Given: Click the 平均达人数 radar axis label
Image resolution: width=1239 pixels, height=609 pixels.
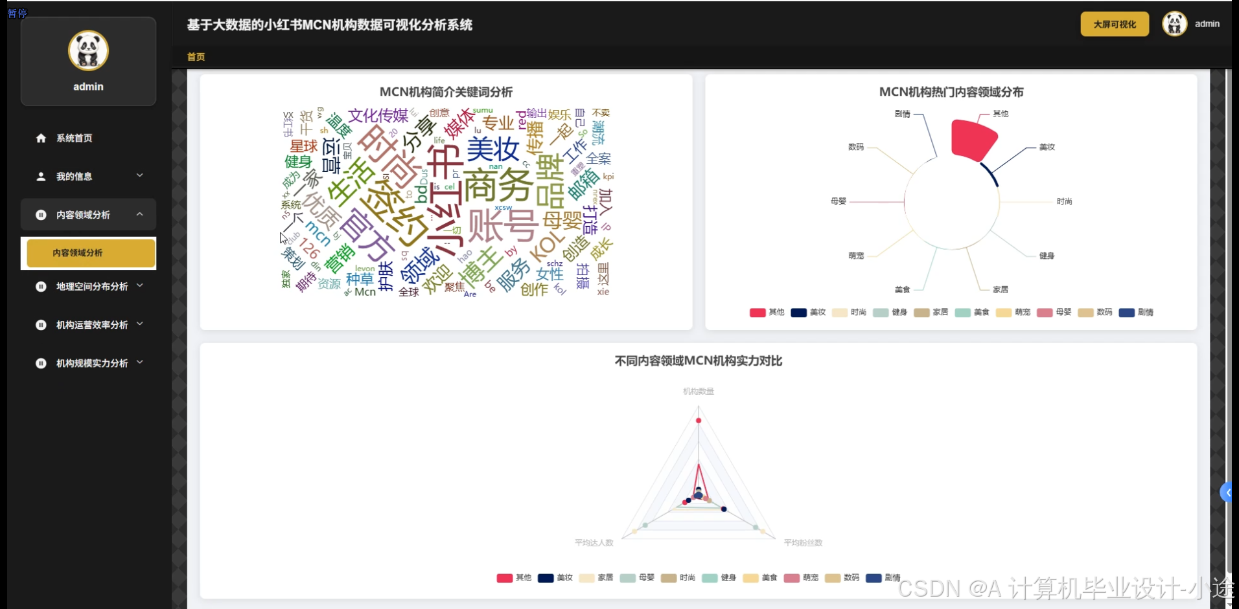Looking at the screenshot, I should pos(594,543).
